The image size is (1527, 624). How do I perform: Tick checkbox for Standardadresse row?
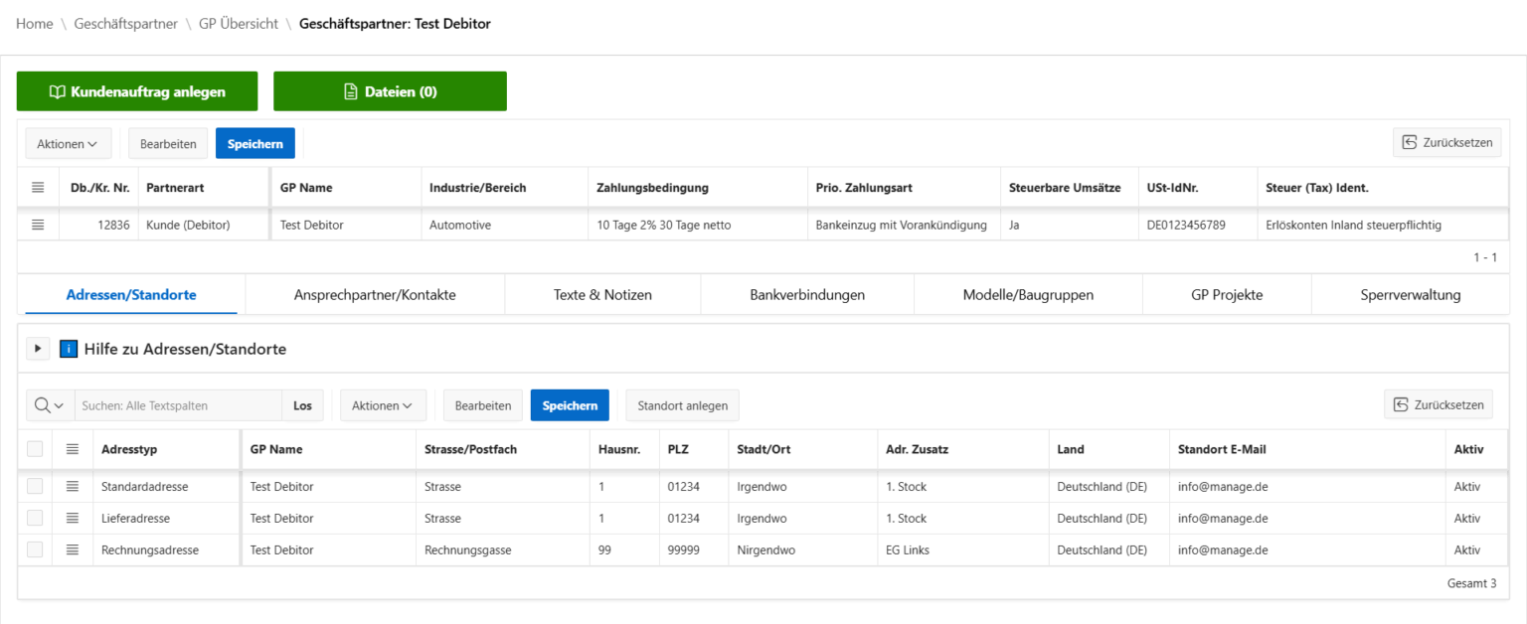click(35, 487)
